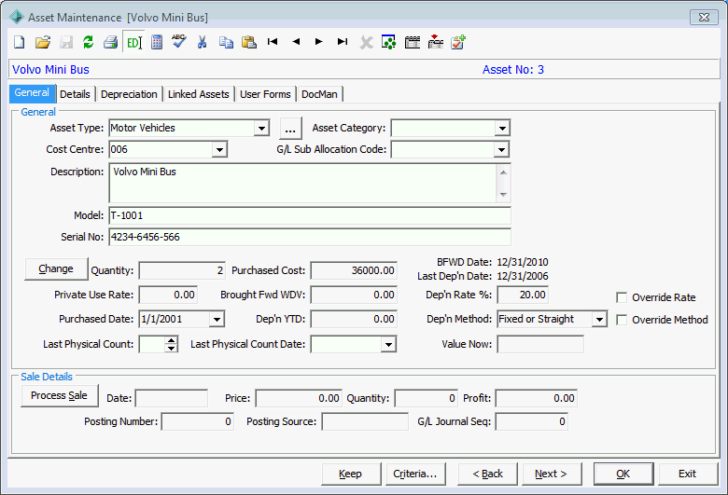Click the Dep'n Rate % field
Viewport: 728px width, 495px height.
[523, 296]
